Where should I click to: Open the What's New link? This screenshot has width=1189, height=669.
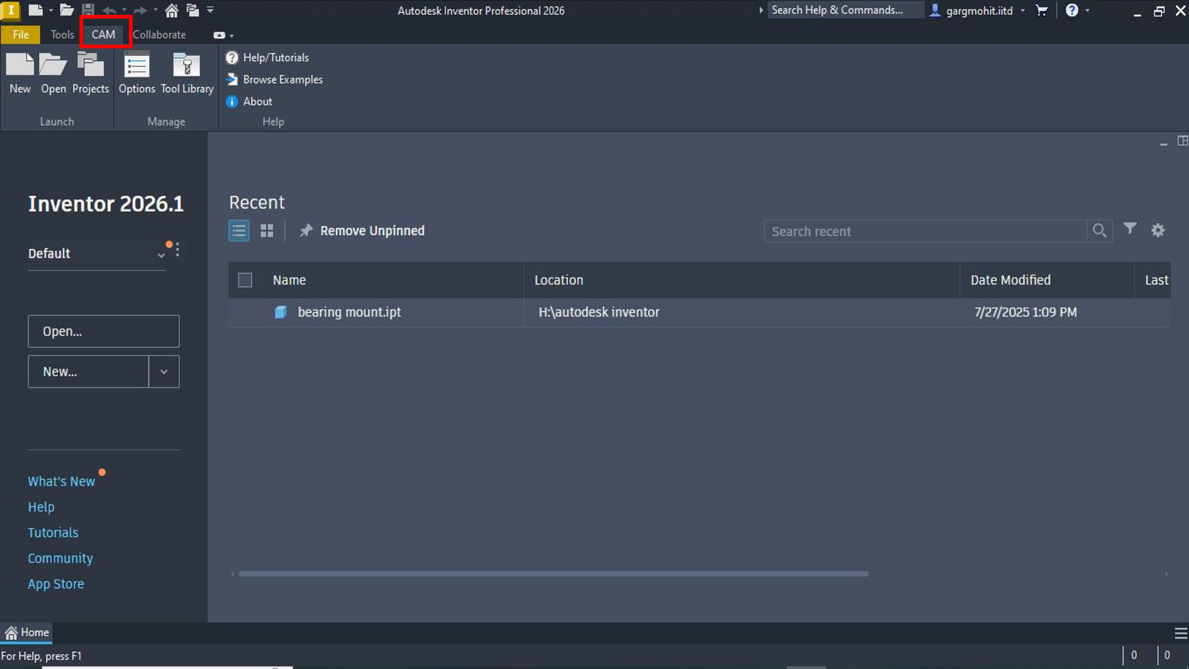(61, 482)
